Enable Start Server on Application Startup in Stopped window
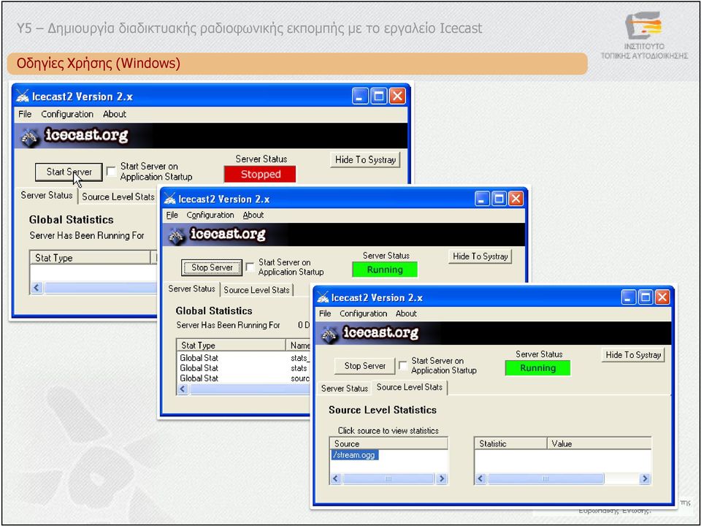 (x=111, y=171)
